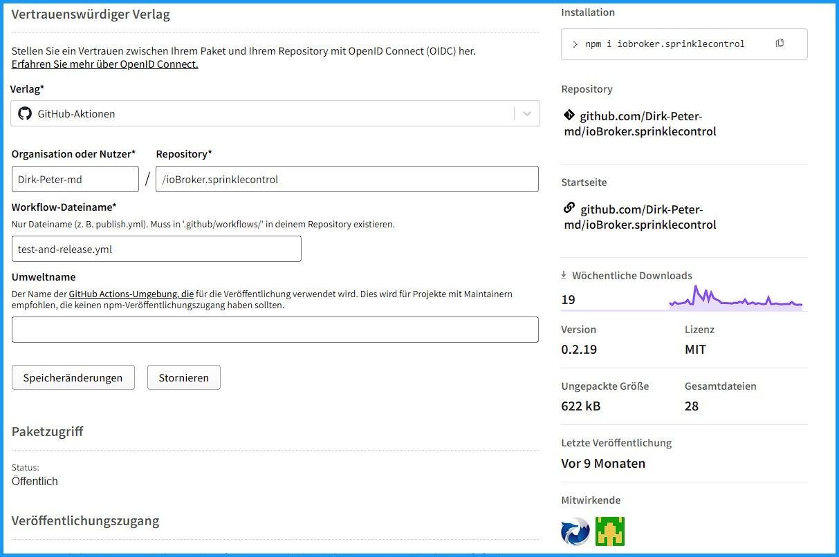The width and height of the screenshot is (839, 557).
Task: Open 'Erfahren Sie mehr über OpenID Connect' link
Action: click(x=105, y=64)
